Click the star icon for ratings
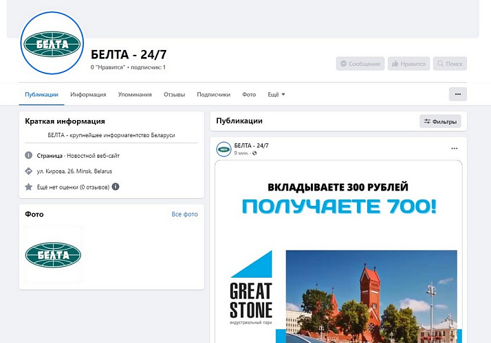This screenshot has width=491, height=343. pyautogui.click(x=29, y=187)
